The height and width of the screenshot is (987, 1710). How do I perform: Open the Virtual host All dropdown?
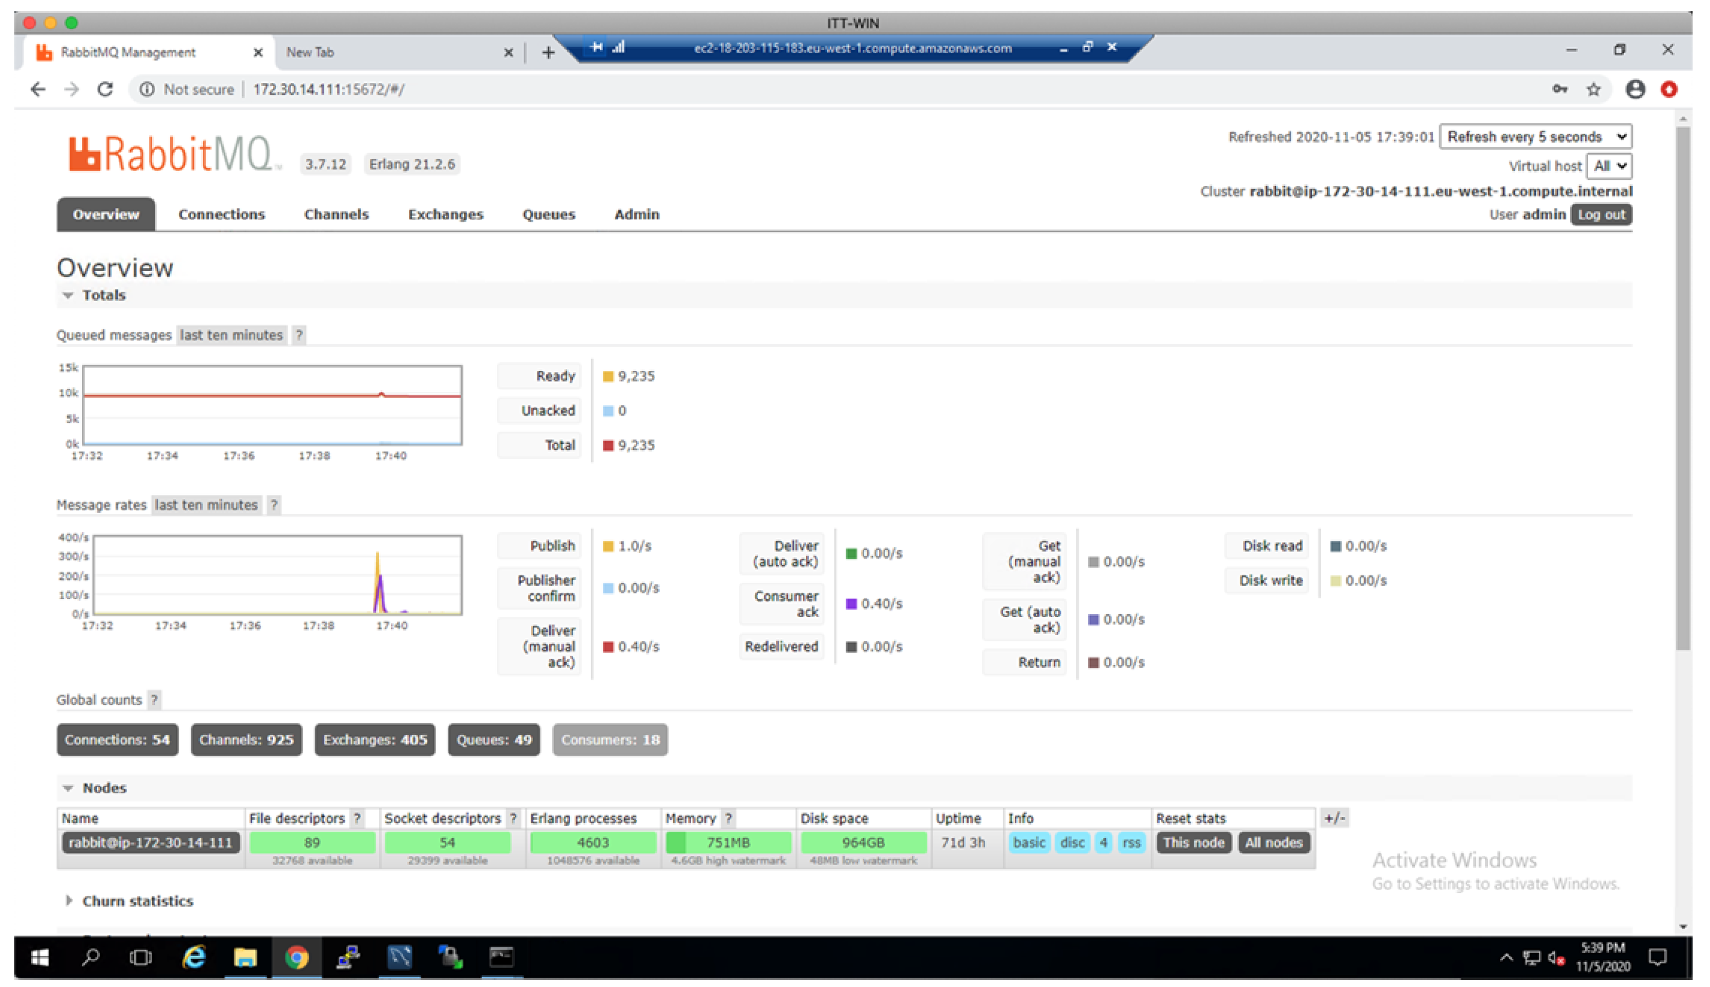pos(1609,166)
